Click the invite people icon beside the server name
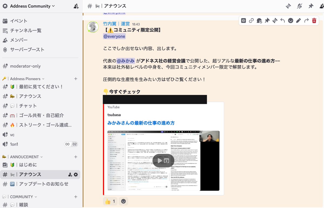This screenshot has height=208, width=324. click(x=76, y=6)
